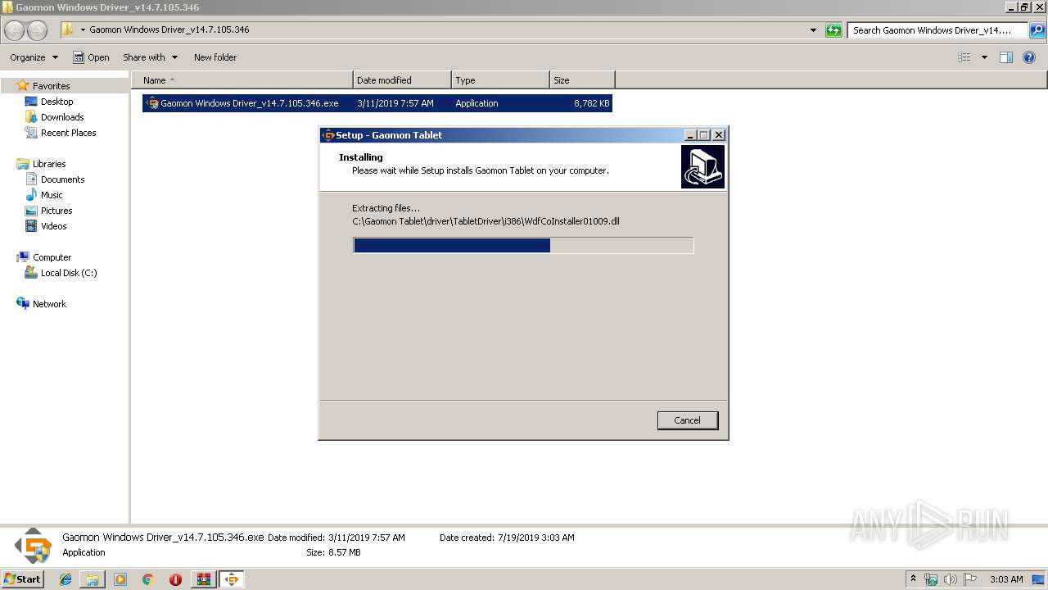Sort by the Type column header

(x=500, y=80)
